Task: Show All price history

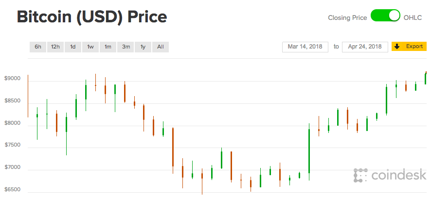Action: pos(161,47)
